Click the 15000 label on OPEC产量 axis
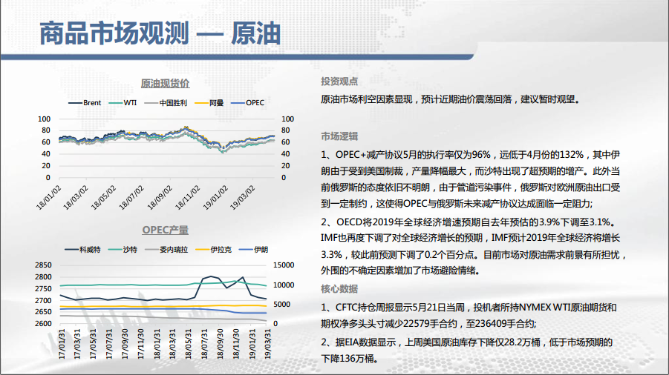This screenshot has width=669, height=375. 285,265
